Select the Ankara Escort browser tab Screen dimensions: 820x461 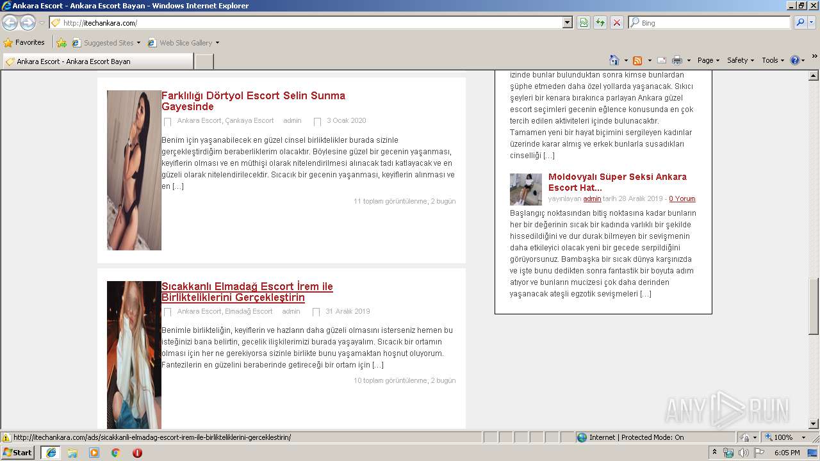pyautogui.click(x=98, y=61)
